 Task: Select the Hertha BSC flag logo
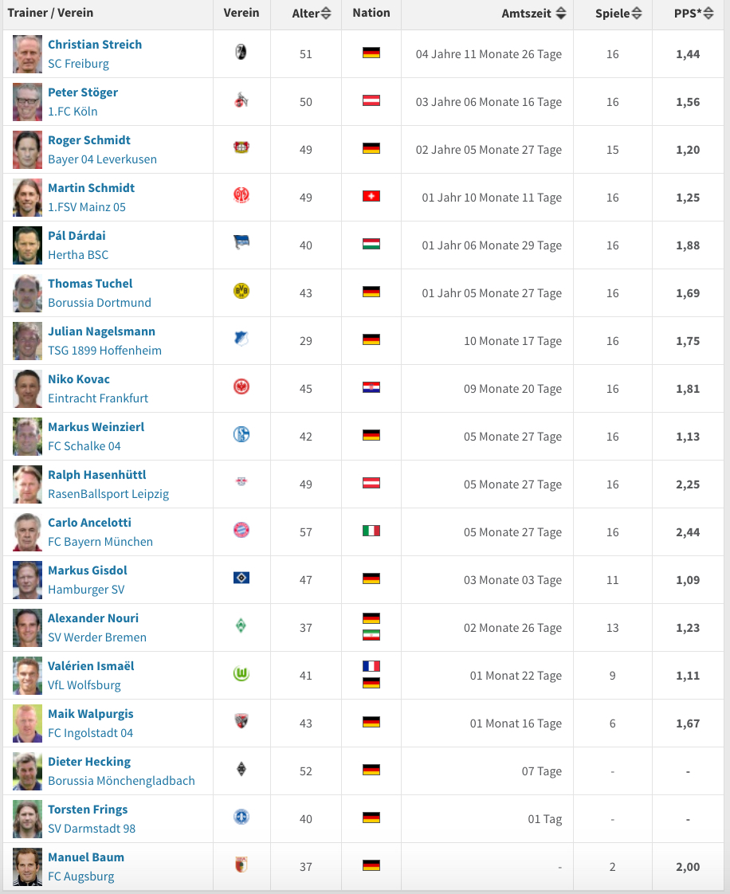[x=241, y=243]
